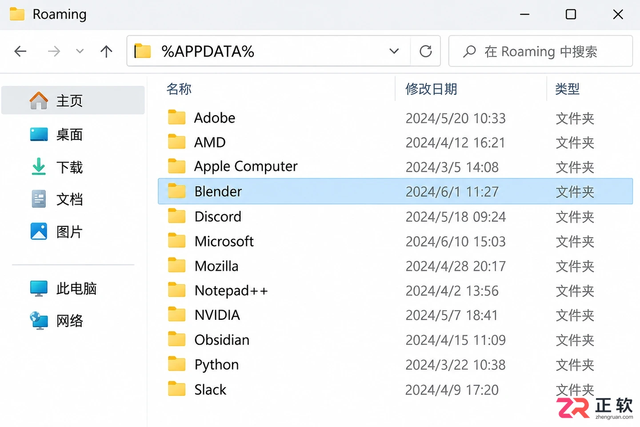The height and width of the screenshot is (427, 640).
Task: Focus the 在 Roaming 中搜索 search box
Action: click(540, 51)
